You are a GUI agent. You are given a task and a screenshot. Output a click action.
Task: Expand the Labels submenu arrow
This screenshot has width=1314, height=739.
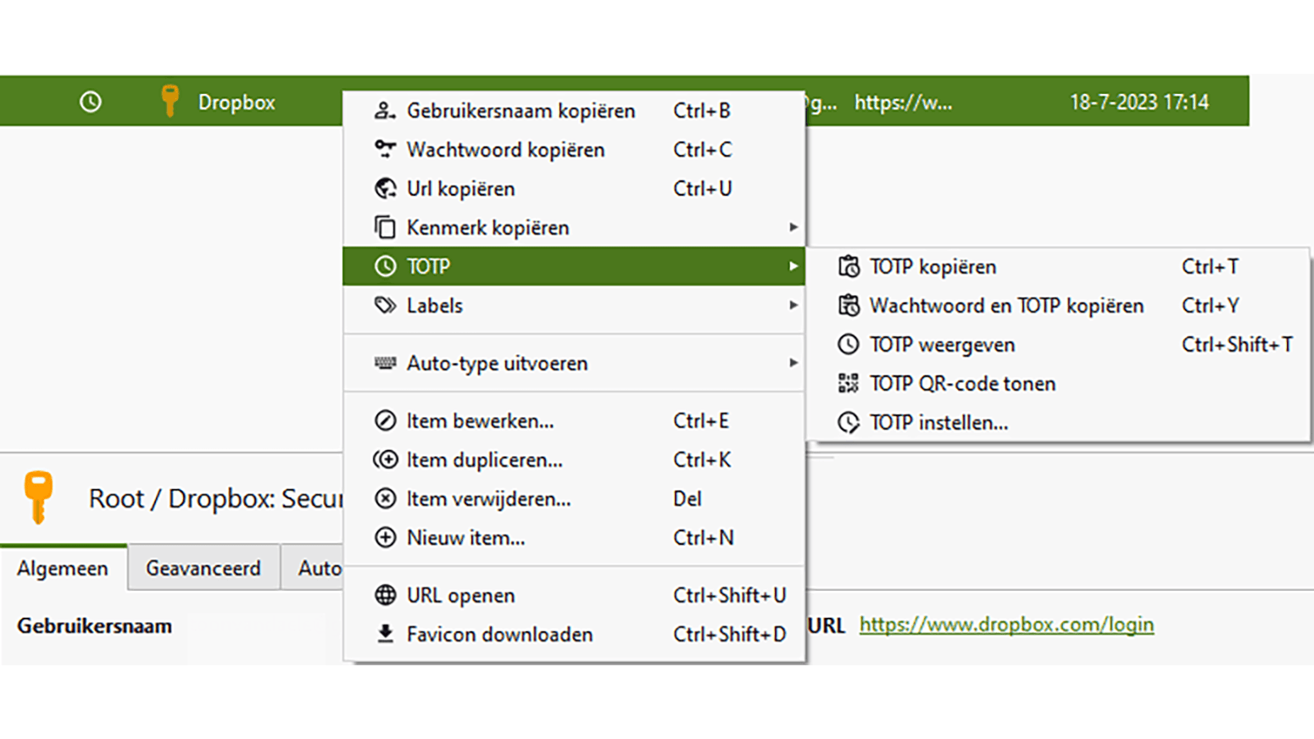coord(793,305)
